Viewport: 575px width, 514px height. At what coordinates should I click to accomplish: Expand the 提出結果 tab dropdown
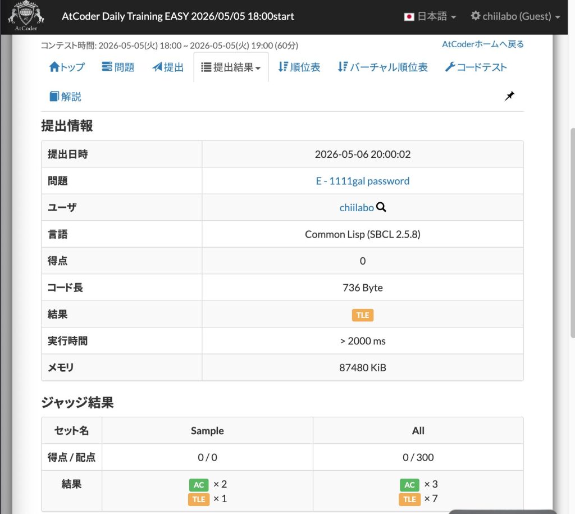[x=231, y=67]
